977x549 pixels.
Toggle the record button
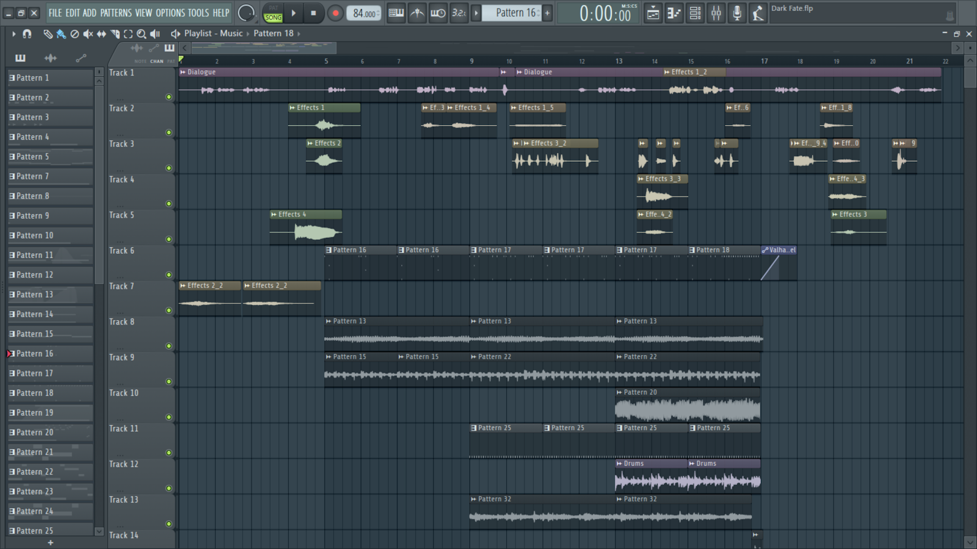335,13
